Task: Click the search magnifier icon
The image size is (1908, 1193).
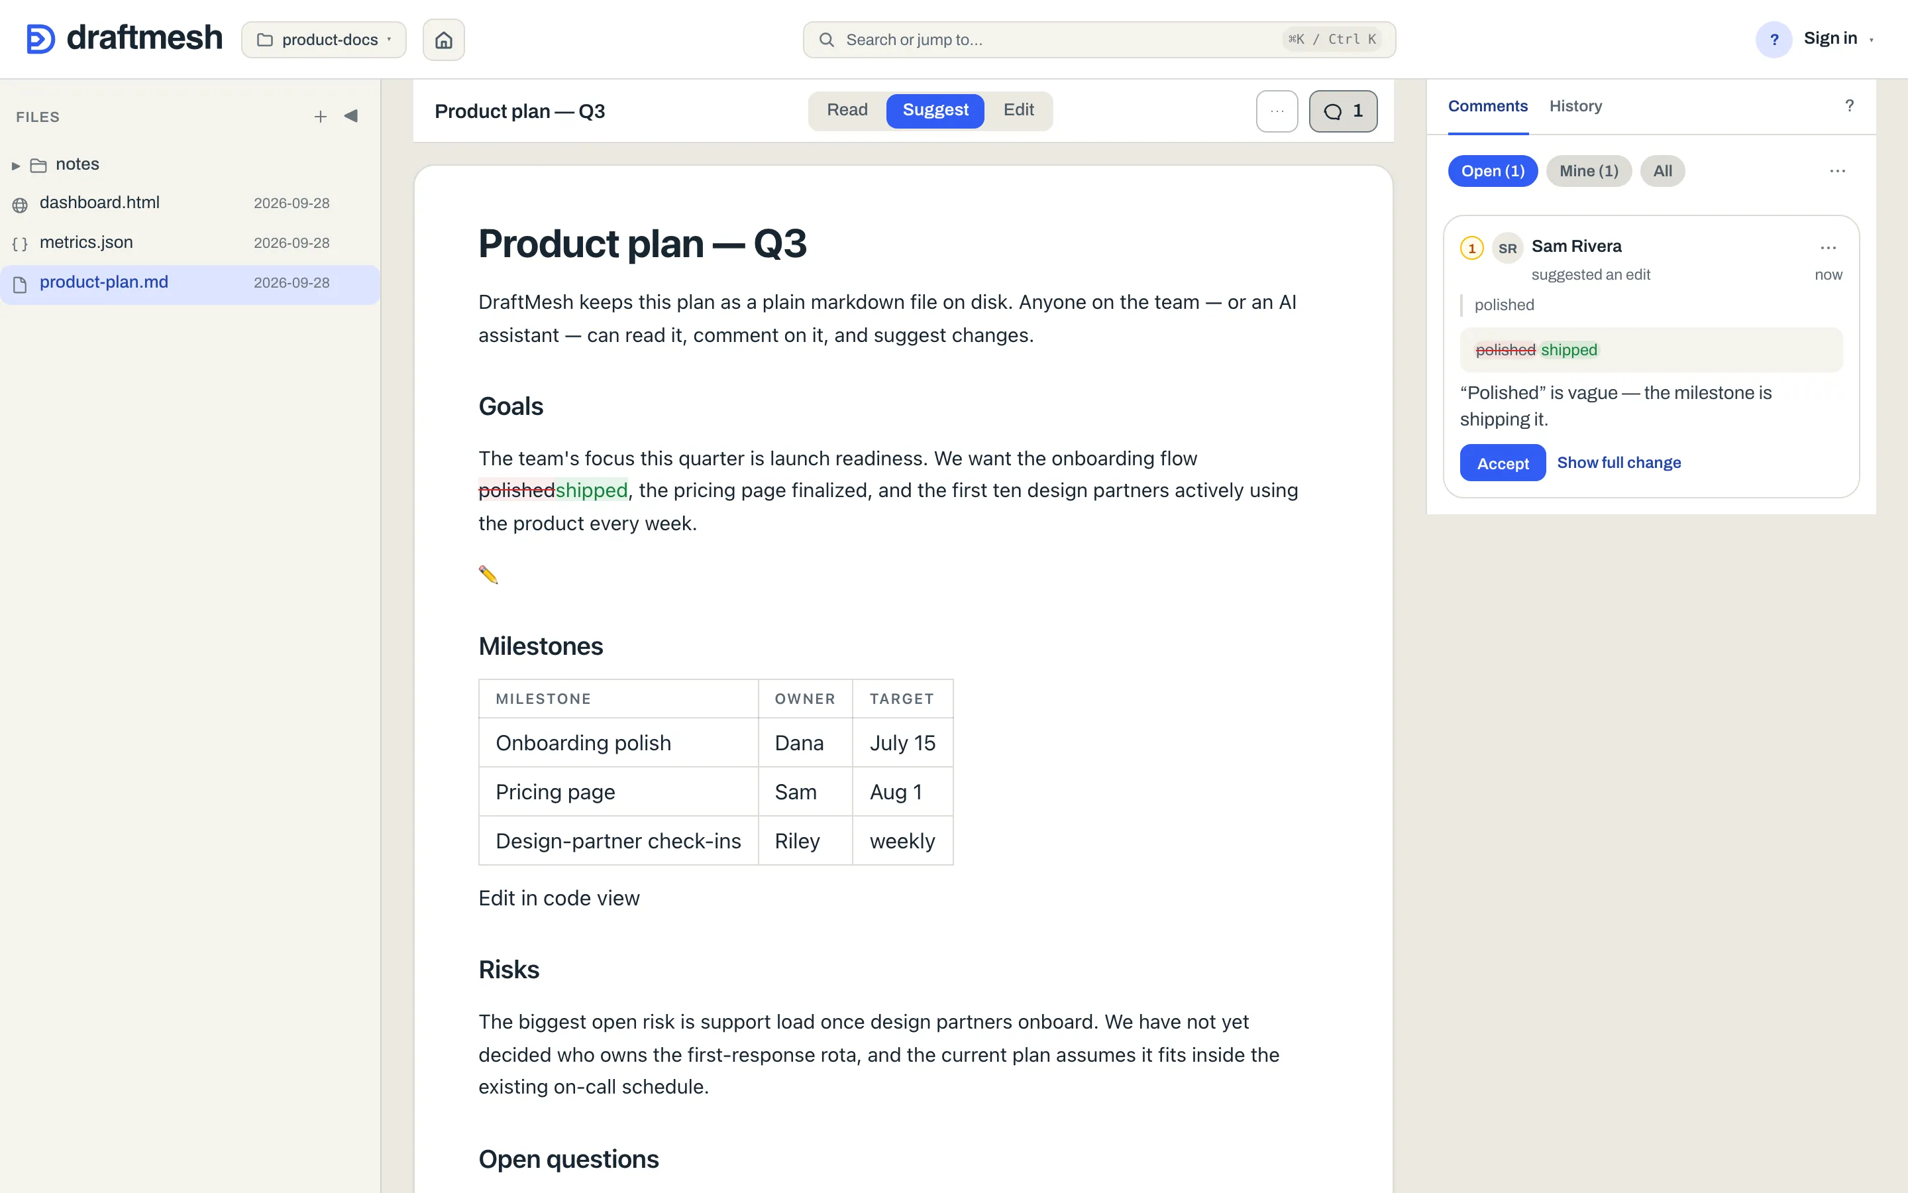Action: pyautogui.click(x=825, y=40)
